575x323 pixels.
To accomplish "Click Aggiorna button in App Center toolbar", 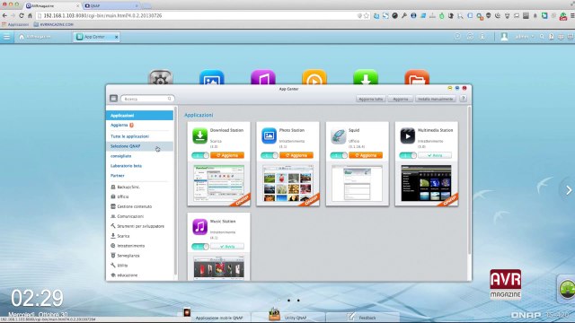I will click(401, 99).
